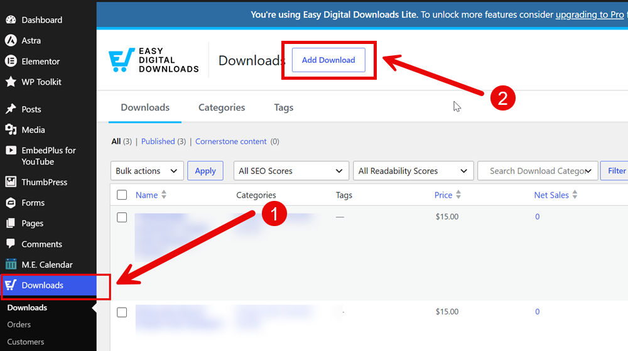Click the Elementor icon in sidebar
This screenshot has width=628, height=351.
coord(11,62)
